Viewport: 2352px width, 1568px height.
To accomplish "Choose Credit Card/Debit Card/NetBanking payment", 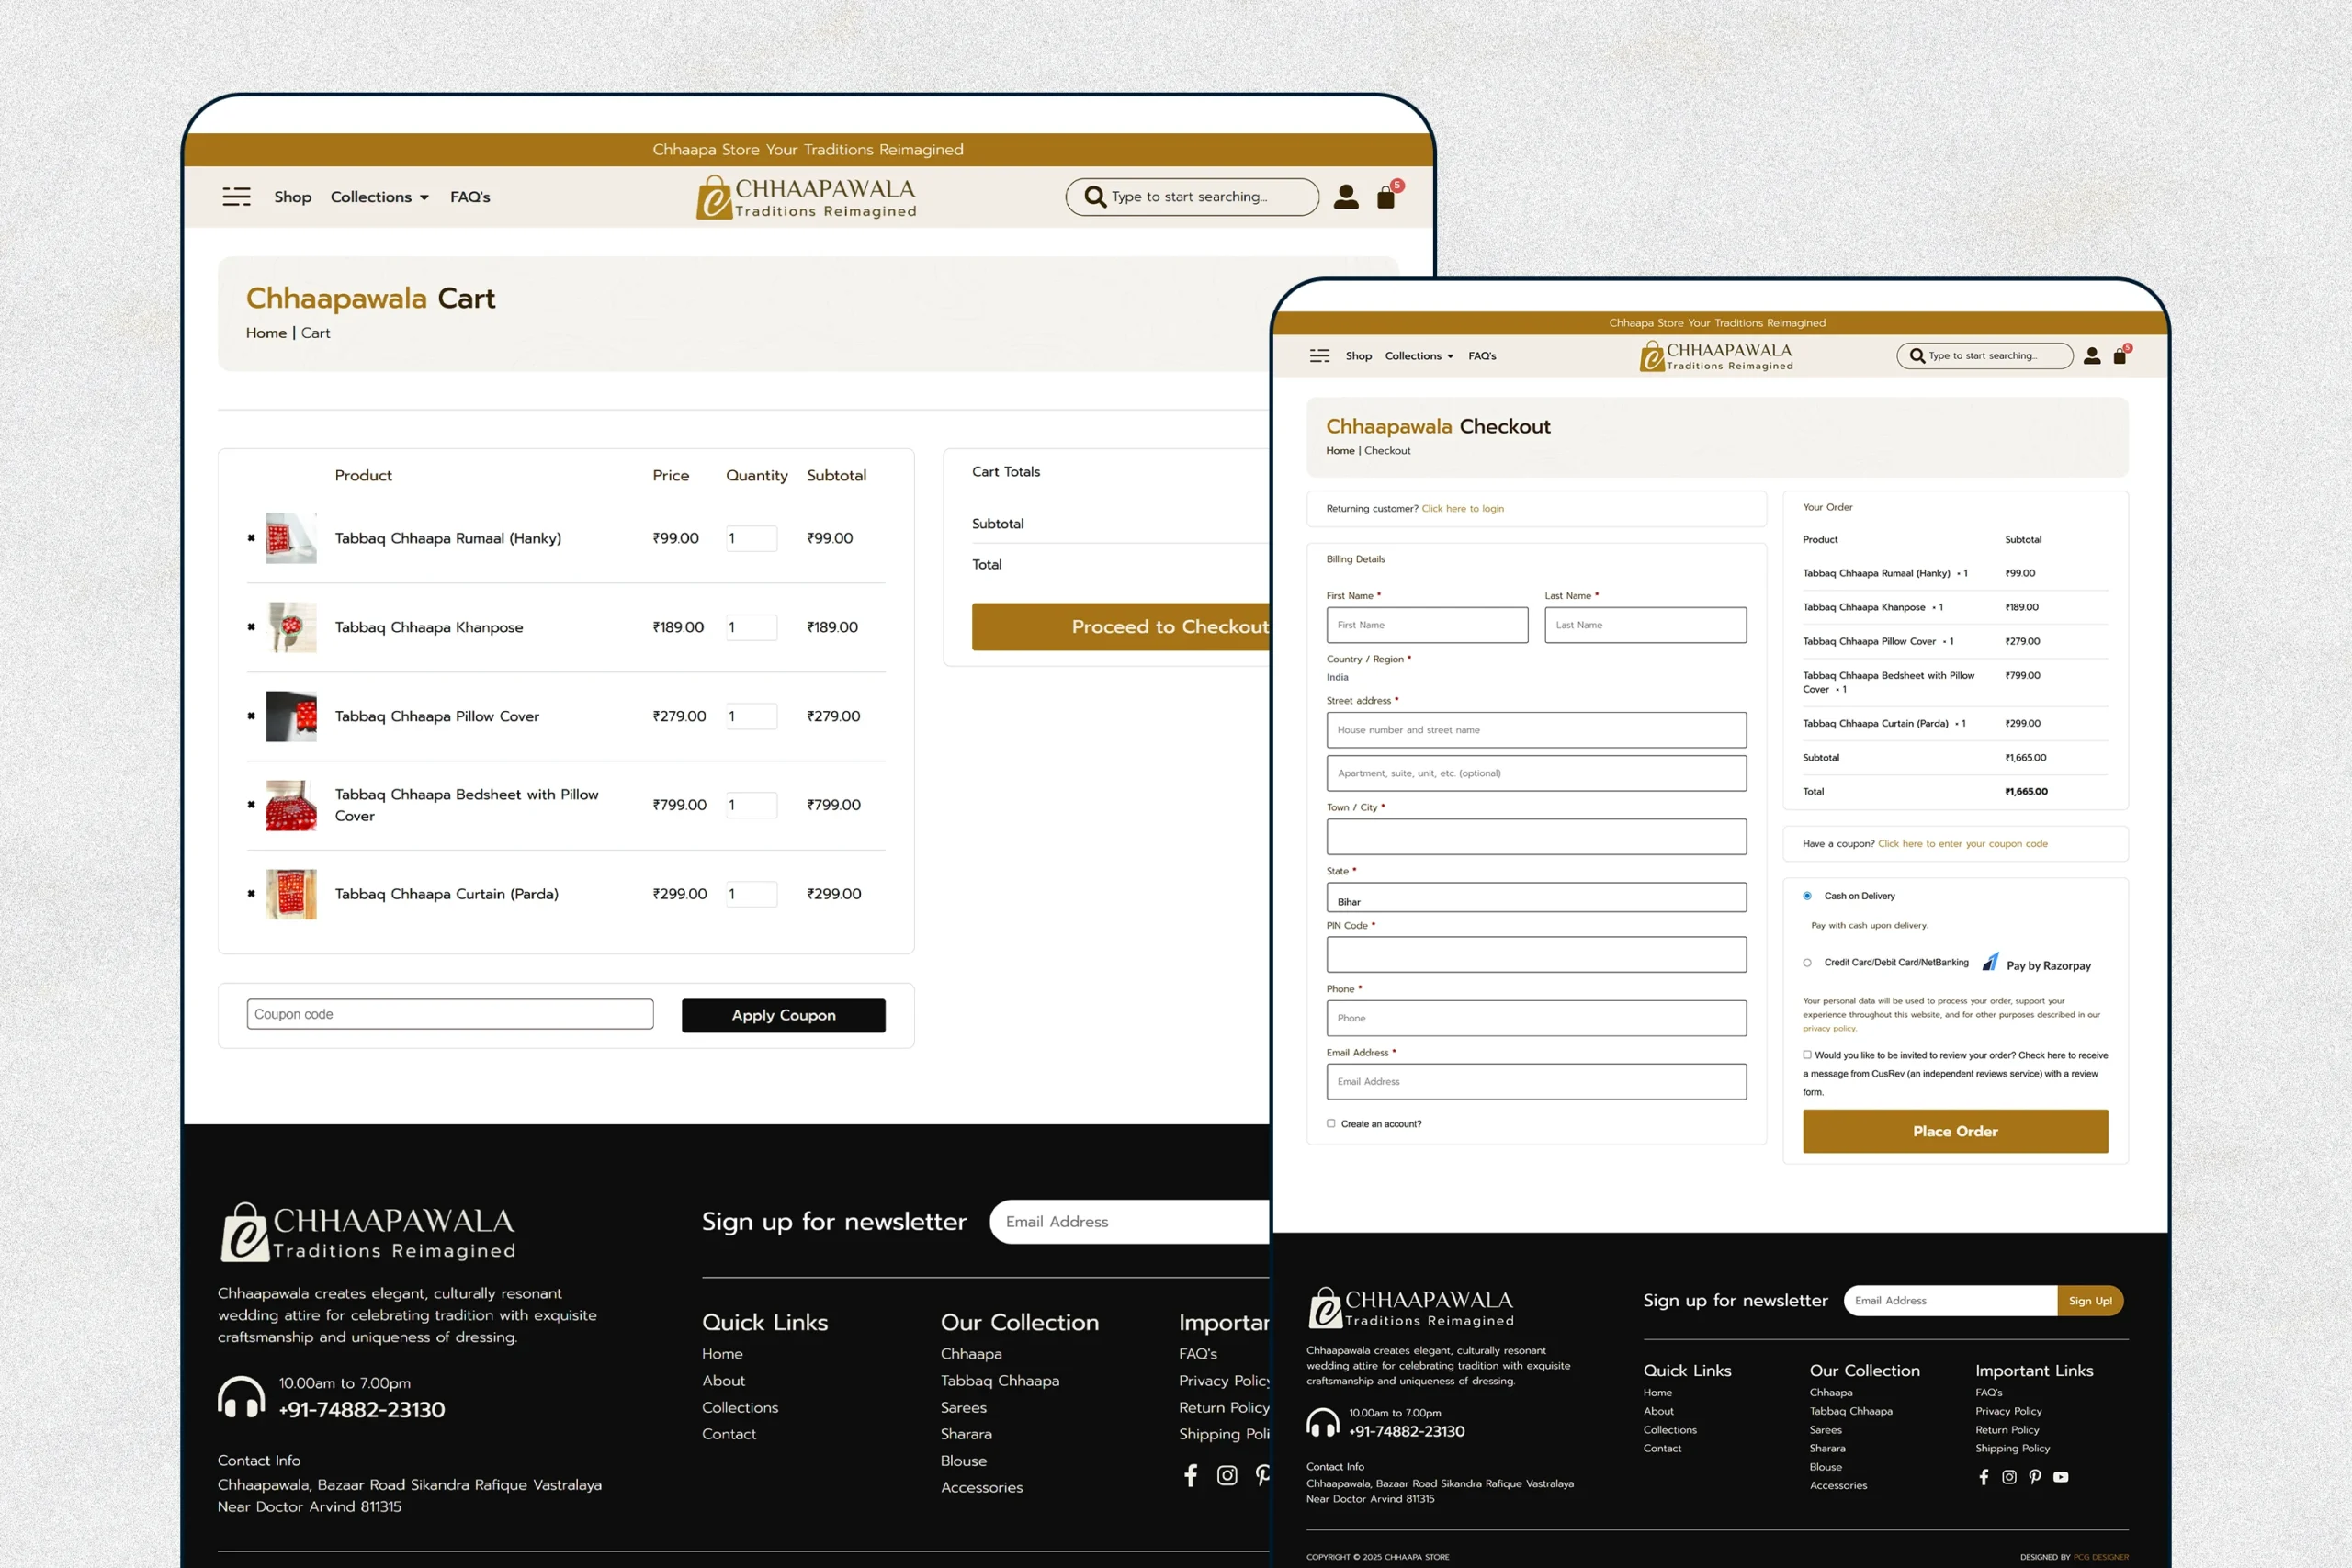I will click(1807, 962).
